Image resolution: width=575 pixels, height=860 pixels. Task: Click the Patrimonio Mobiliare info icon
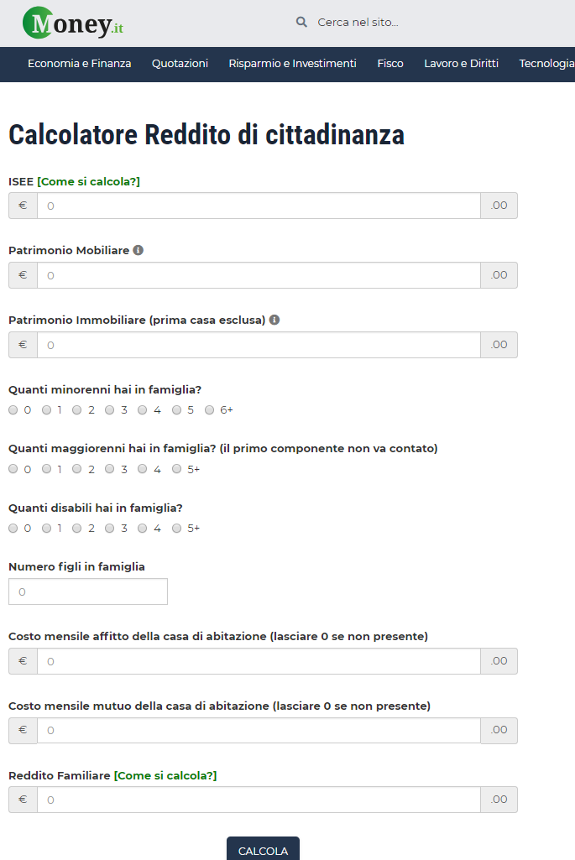139,250
